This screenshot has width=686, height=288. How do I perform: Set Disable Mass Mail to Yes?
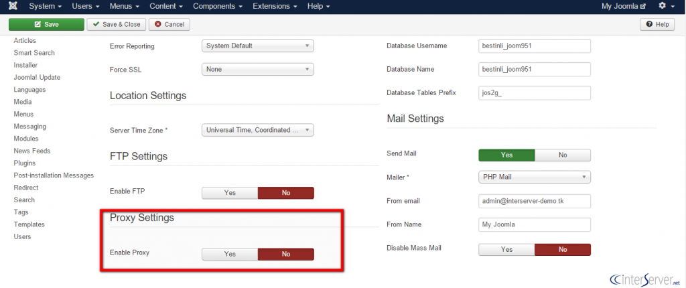click(x=506, y=249)
